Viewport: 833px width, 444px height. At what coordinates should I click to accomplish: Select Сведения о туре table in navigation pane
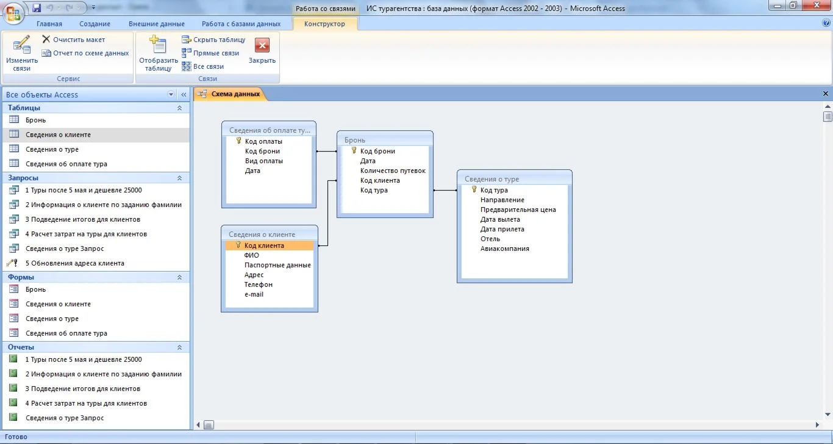pos(52,149)
